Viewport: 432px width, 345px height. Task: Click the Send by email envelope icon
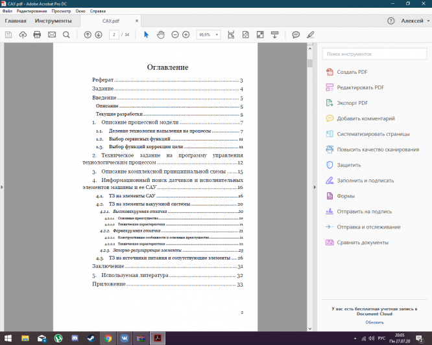point(52,34)
